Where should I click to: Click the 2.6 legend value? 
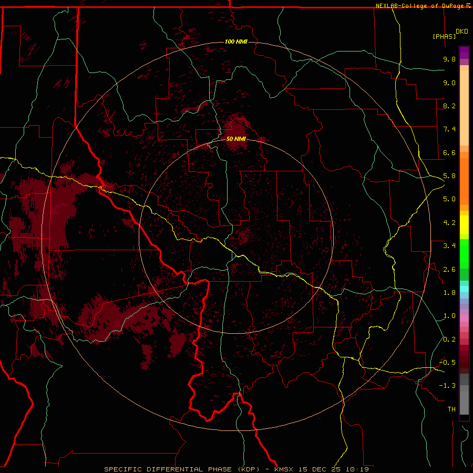click(x=449, y=270)
